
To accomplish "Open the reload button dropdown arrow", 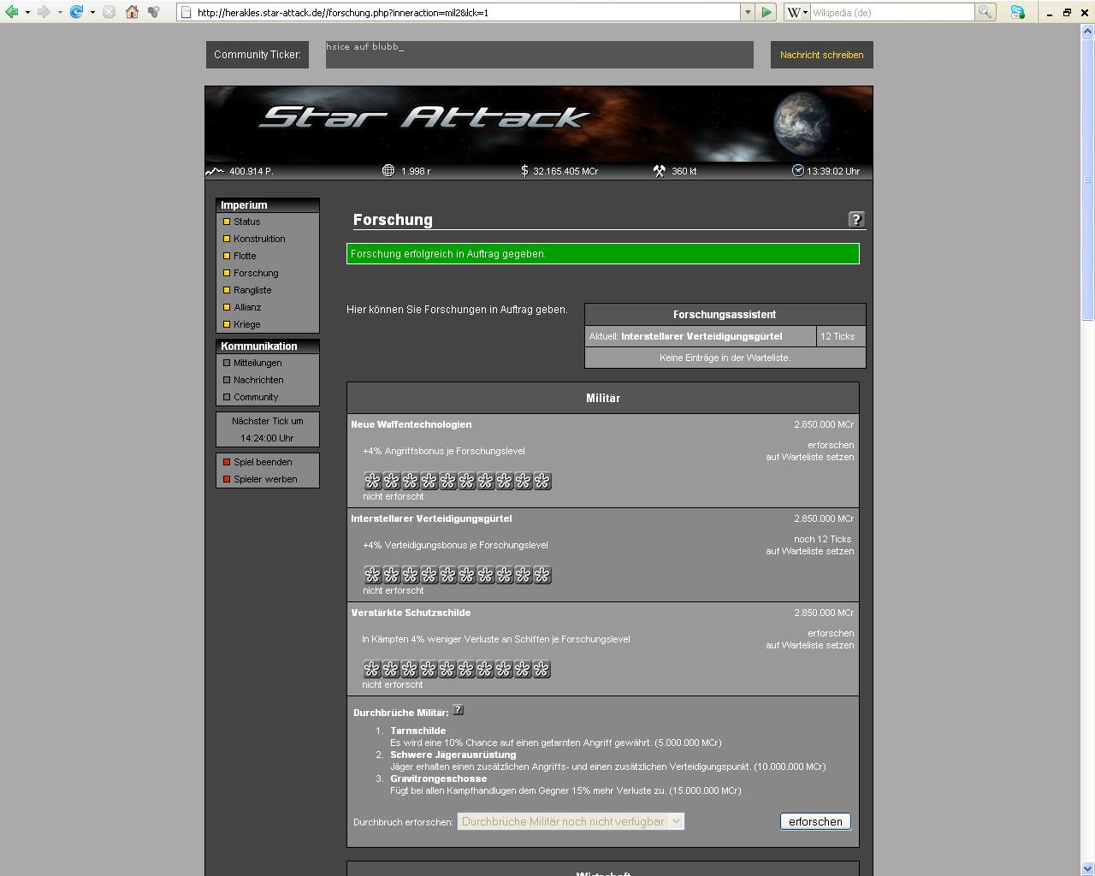I will pos(92,12).
